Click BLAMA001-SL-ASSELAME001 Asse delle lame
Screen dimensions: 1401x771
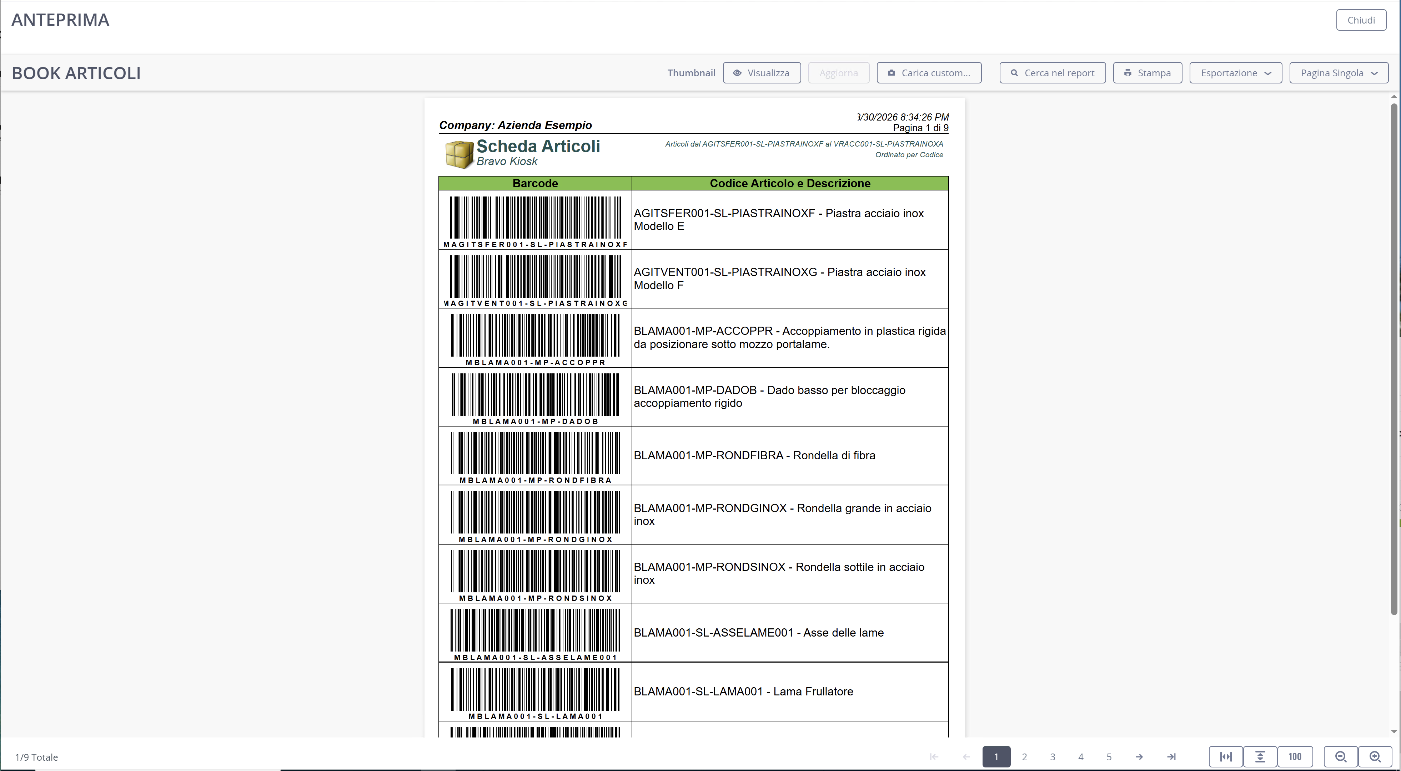[790, 632]
